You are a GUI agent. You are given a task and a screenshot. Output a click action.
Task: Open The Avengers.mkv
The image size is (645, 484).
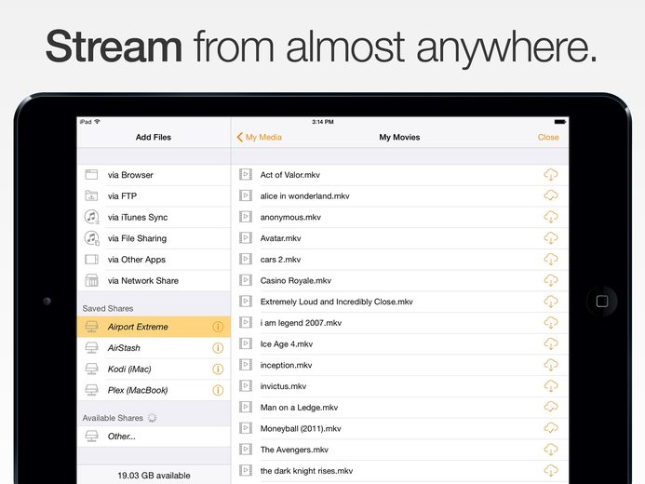pos(400,450)
